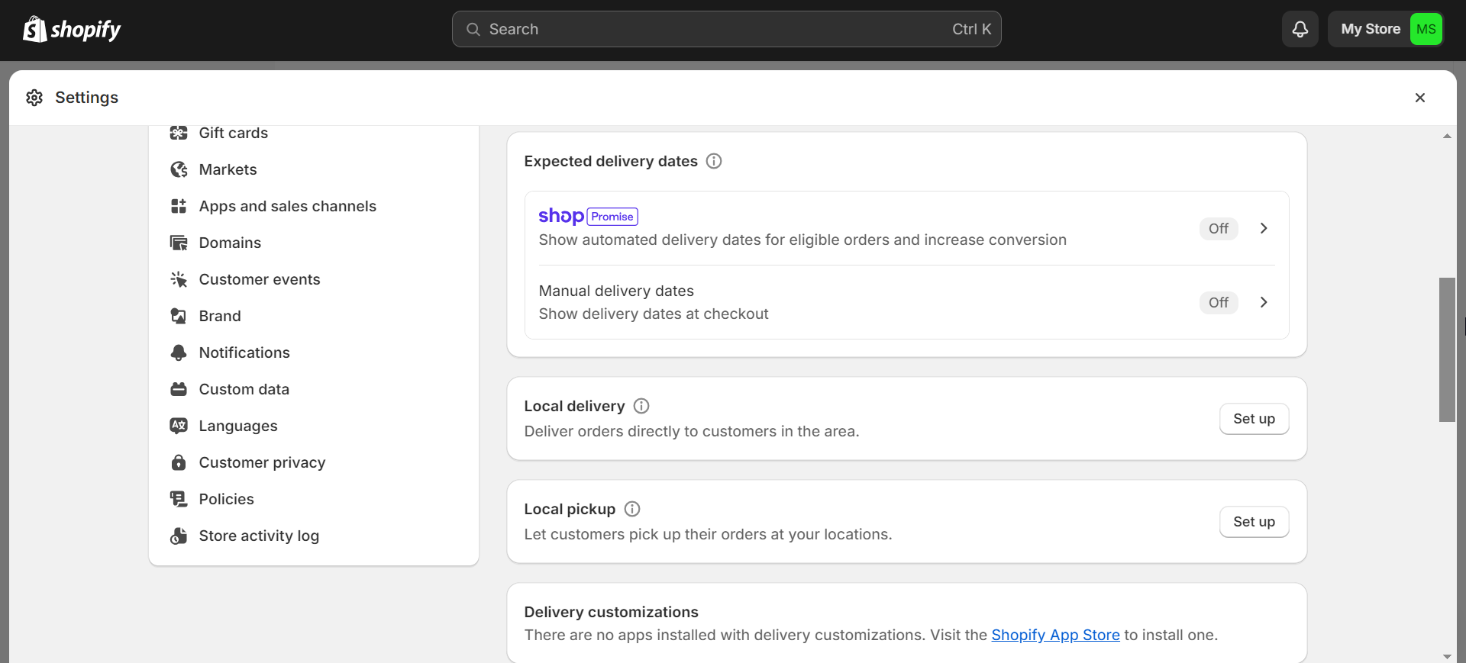Click Manual delivery dates Off badge
This screenshot has height=663, width=1466.
pos(1219,302)
